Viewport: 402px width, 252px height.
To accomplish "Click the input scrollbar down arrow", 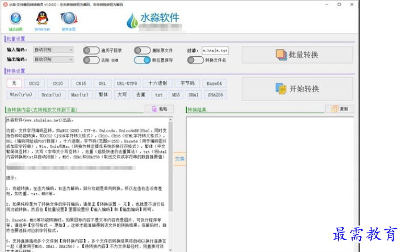I will [170, 250].
